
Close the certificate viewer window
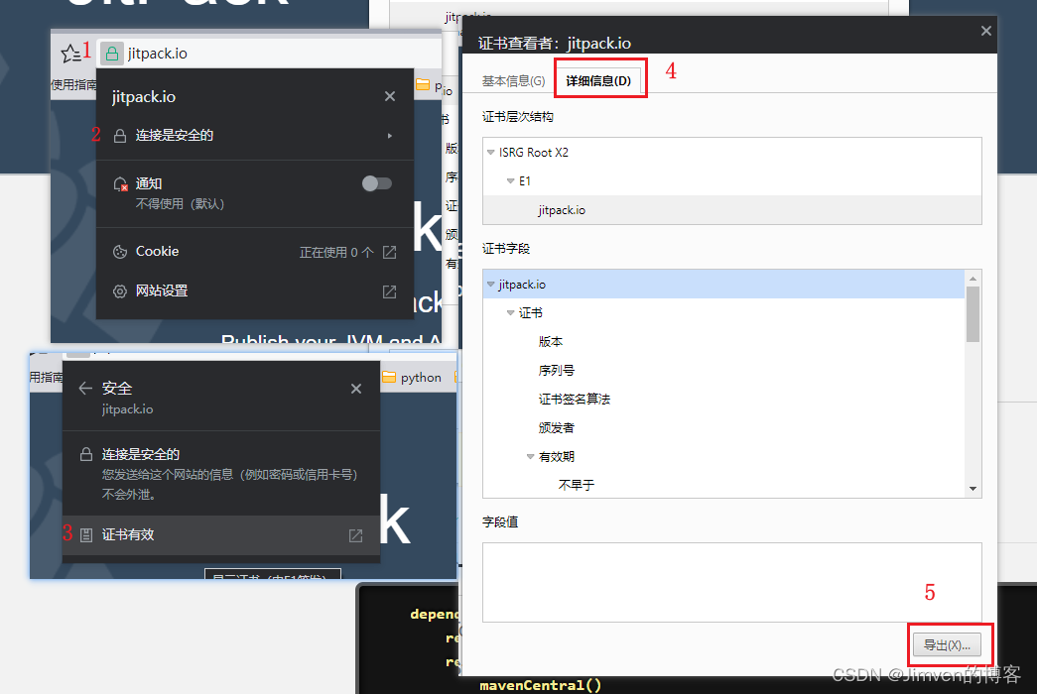(x=986, y=31)
